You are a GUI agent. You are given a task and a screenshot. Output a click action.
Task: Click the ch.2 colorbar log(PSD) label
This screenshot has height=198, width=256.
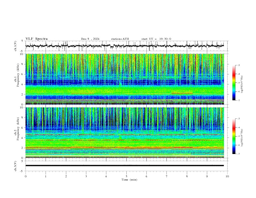coord(242,138)
